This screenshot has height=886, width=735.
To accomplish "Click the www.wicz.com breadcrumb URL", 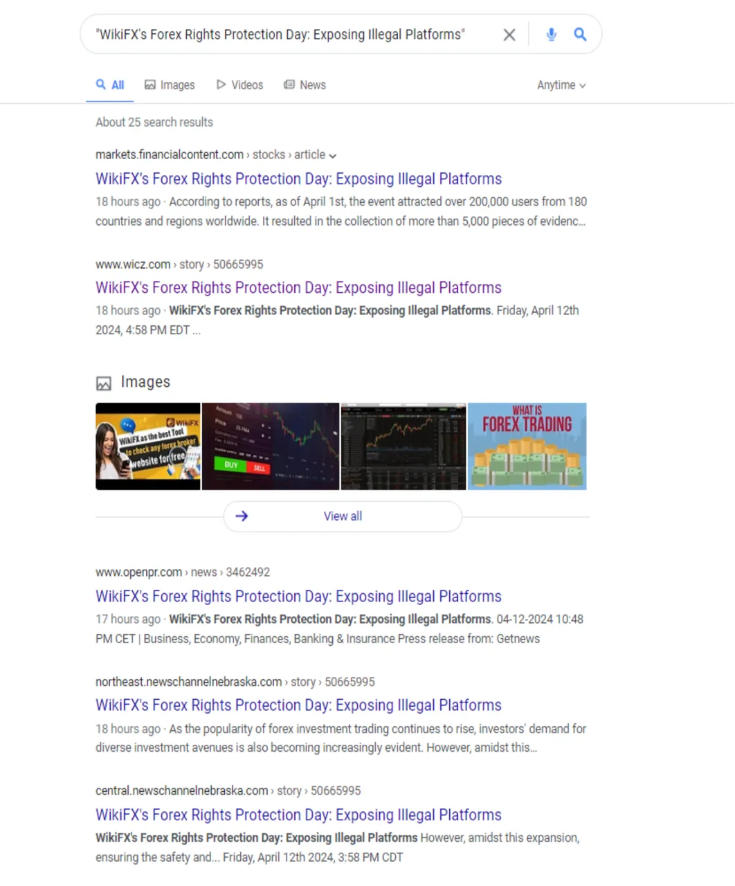I will pos(179,264).
